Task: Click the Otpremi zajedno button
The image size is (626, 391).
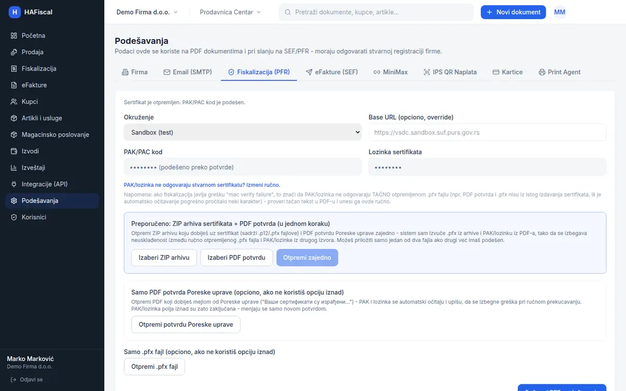Action: [x=307, y=258]
